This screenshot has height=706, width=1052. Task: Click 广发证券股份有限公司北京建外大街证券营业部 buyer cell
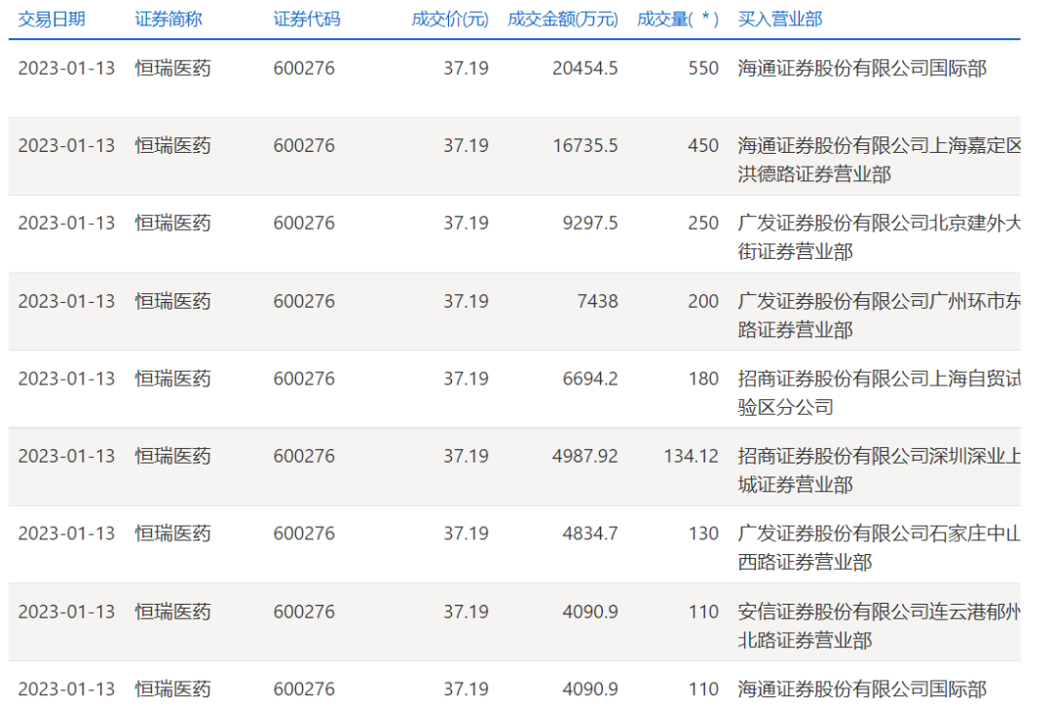(x=880, y=238)
